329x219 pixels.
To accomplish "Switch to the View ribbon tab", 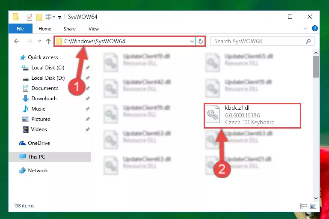I will tap(94, 29).
